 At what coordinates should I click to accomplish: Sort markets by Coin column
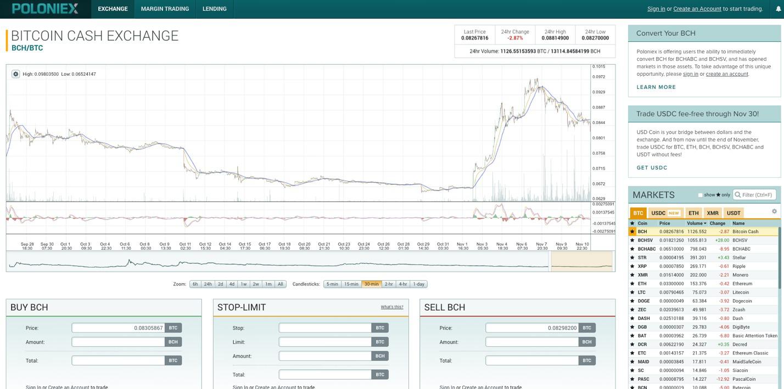coord(642,223)
